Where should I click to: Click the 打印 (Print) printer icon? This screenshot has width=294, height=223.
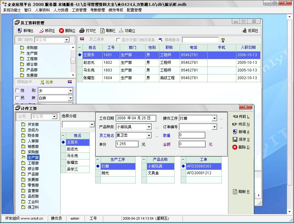(x=82, y=31)
